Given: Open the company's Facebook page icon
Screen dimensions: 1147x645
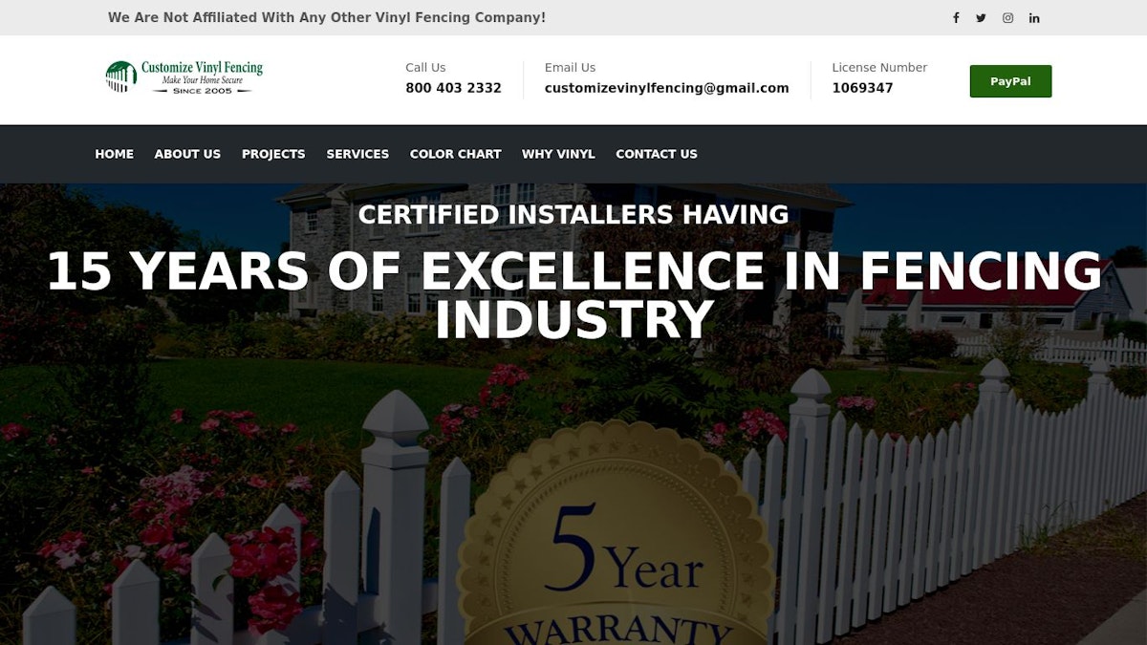Looking at the screenshot, I should (955, 17).
